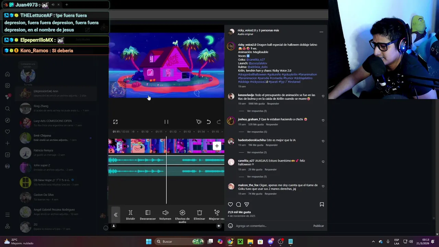This screenshot has height=247, width=439.
Task: Open the @yosoytalalov mention link
Action: (258, 63)
